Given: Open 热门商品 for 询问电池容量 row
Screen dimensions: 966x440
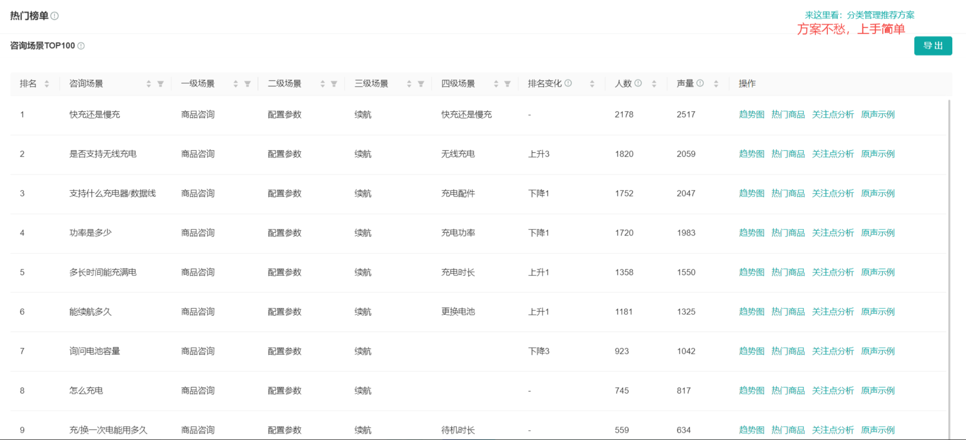Looking at the screenshot, I should 788,351.
